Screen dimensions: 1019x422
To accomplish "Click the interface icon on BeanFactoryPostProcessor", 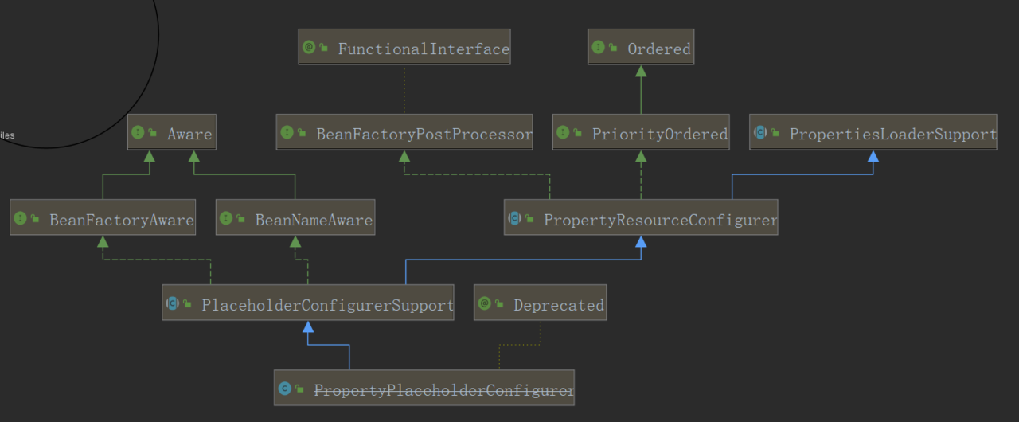I will click(287, 132).
